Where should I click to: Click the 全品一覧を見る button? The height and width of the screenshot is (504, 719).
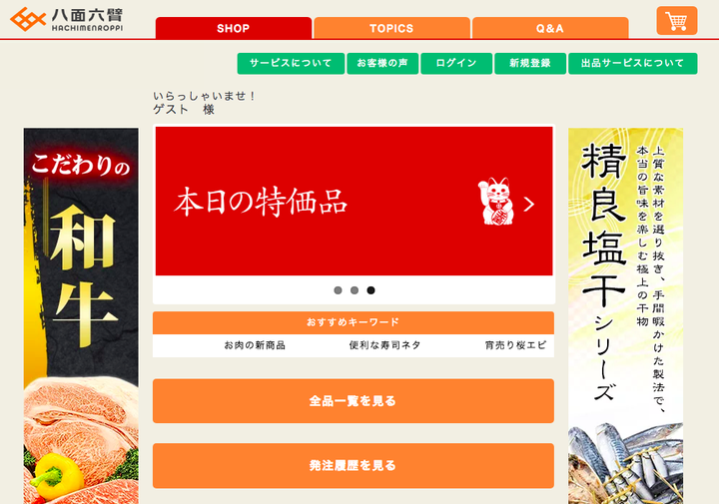(354, 401)
